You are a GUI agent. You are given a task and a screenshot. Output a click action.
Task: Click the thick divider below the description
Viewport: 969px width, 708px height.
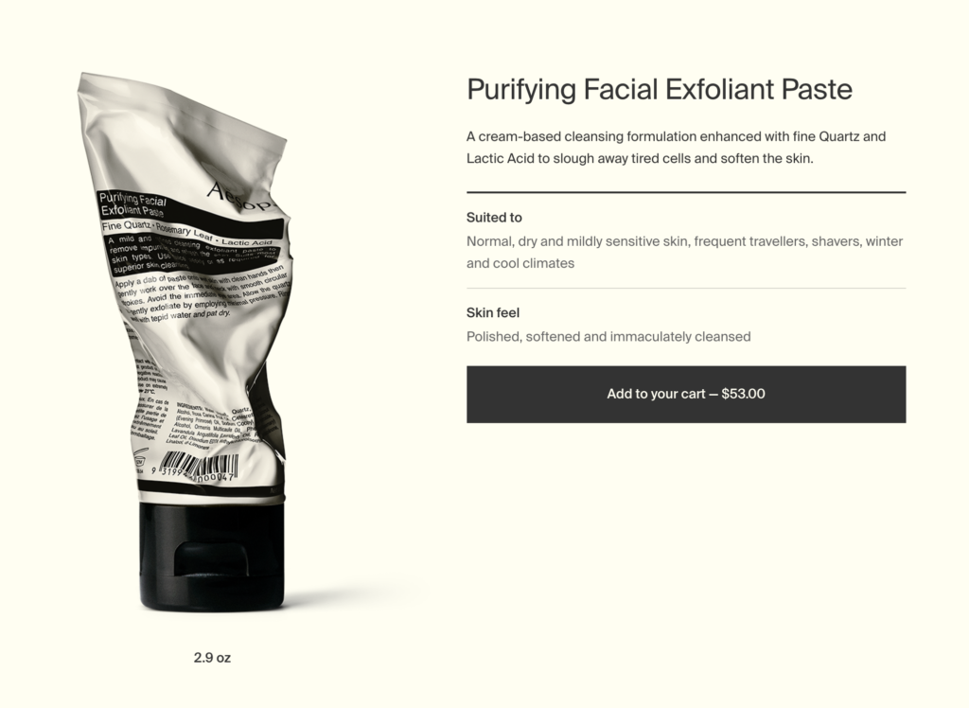[x=686, y=192]
